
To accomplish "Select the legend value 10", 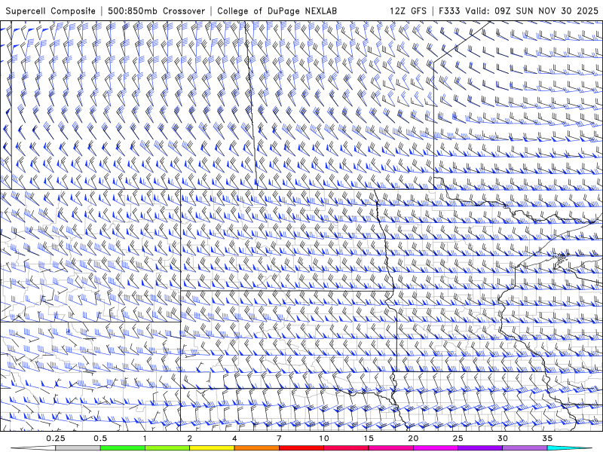I will (324, 438).
